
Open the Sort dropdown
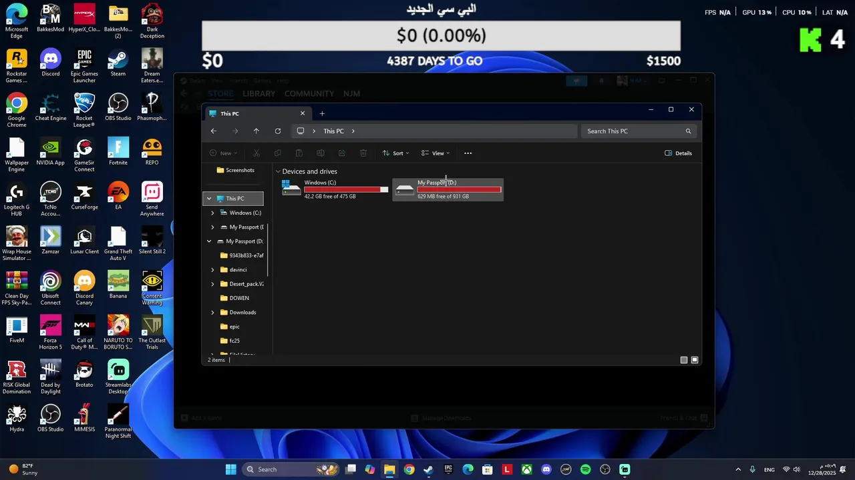tap(395, 153)
